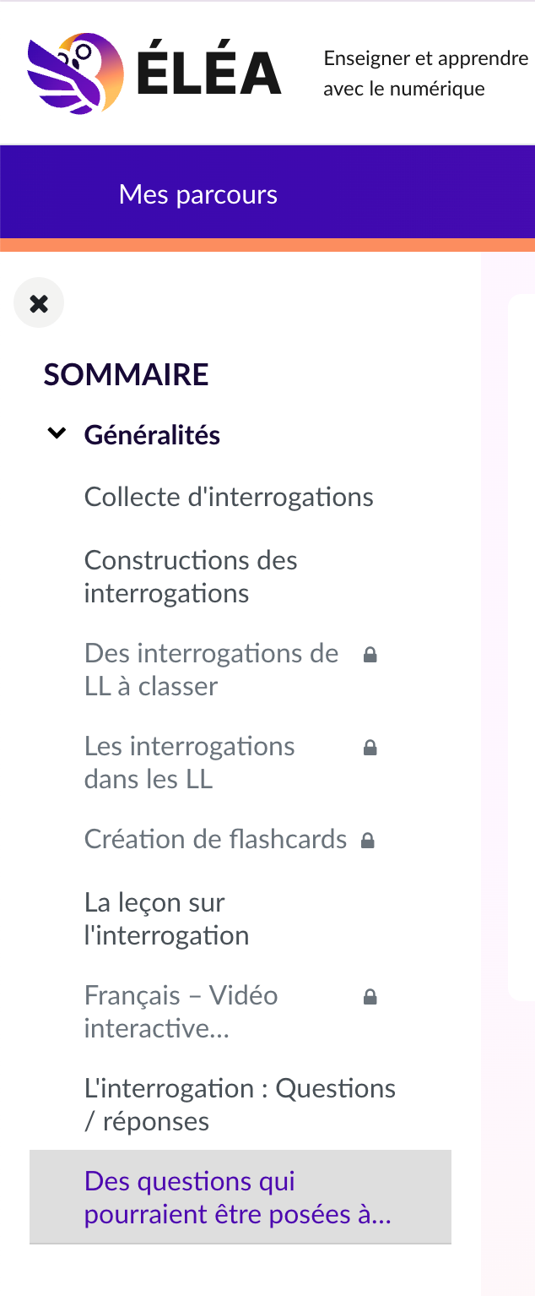
Task: Click the SOMMAIRE heading
Action: [x=126, y=374]
